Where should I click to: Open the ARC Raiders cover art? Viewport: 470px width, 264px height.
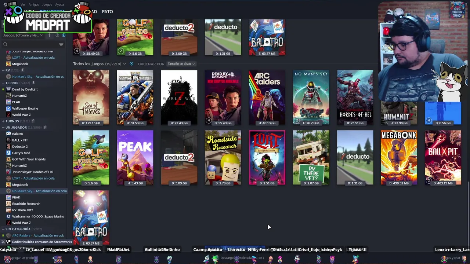tap(267, 98)
